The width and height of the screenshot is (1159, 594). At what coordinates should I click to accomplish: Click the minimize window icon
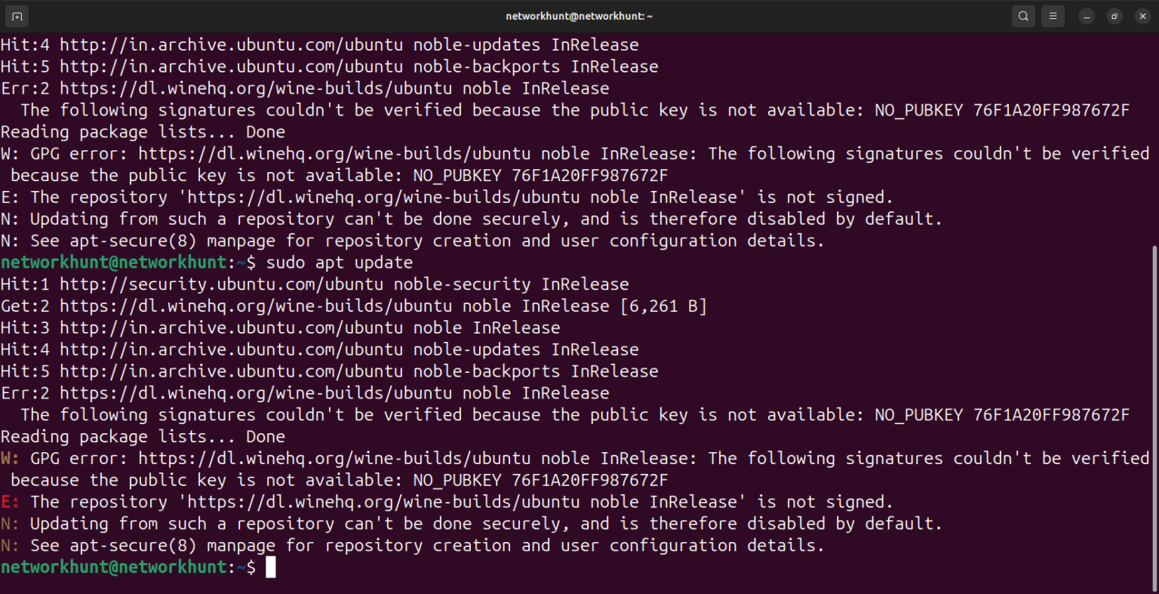[1085, 15]
